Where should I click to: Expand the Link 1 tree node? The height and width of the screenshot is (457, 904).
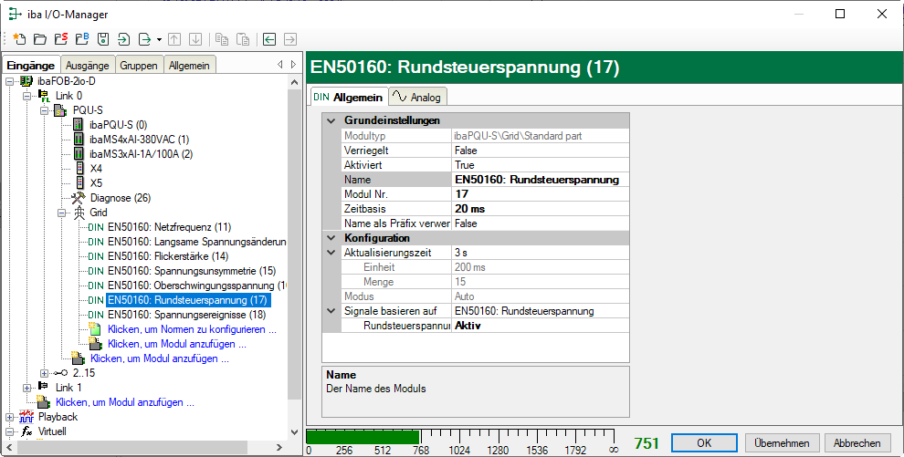26,387
